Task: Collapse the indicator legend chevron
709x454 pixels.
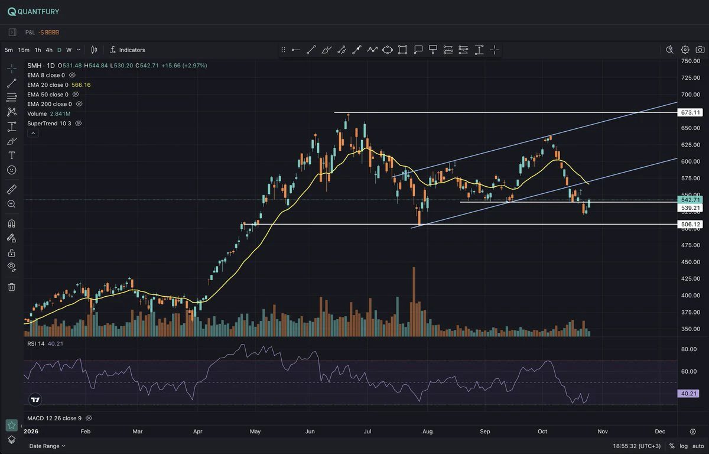Action: (x=33, y=134)
